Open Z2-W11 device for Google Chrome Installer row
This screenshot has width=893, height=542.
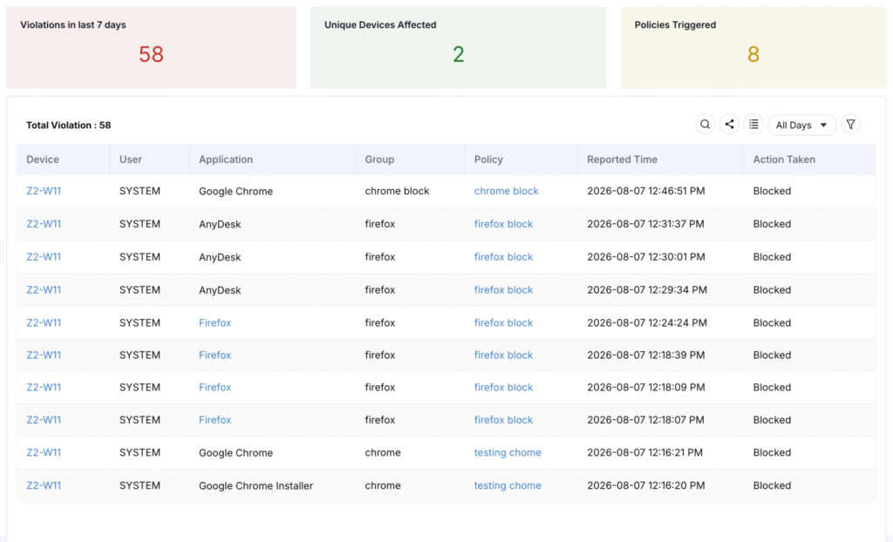tap(44, 485)
